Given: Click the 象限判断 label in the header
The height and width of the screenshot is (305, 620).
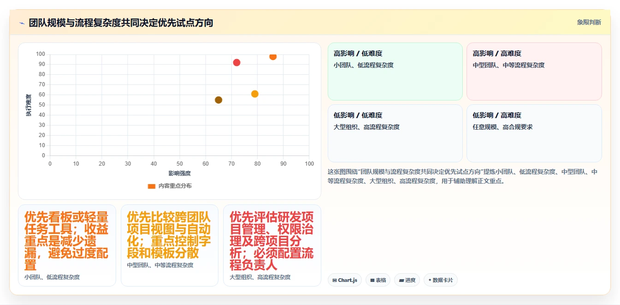Looking at the screenshot, I should [589, 22].
